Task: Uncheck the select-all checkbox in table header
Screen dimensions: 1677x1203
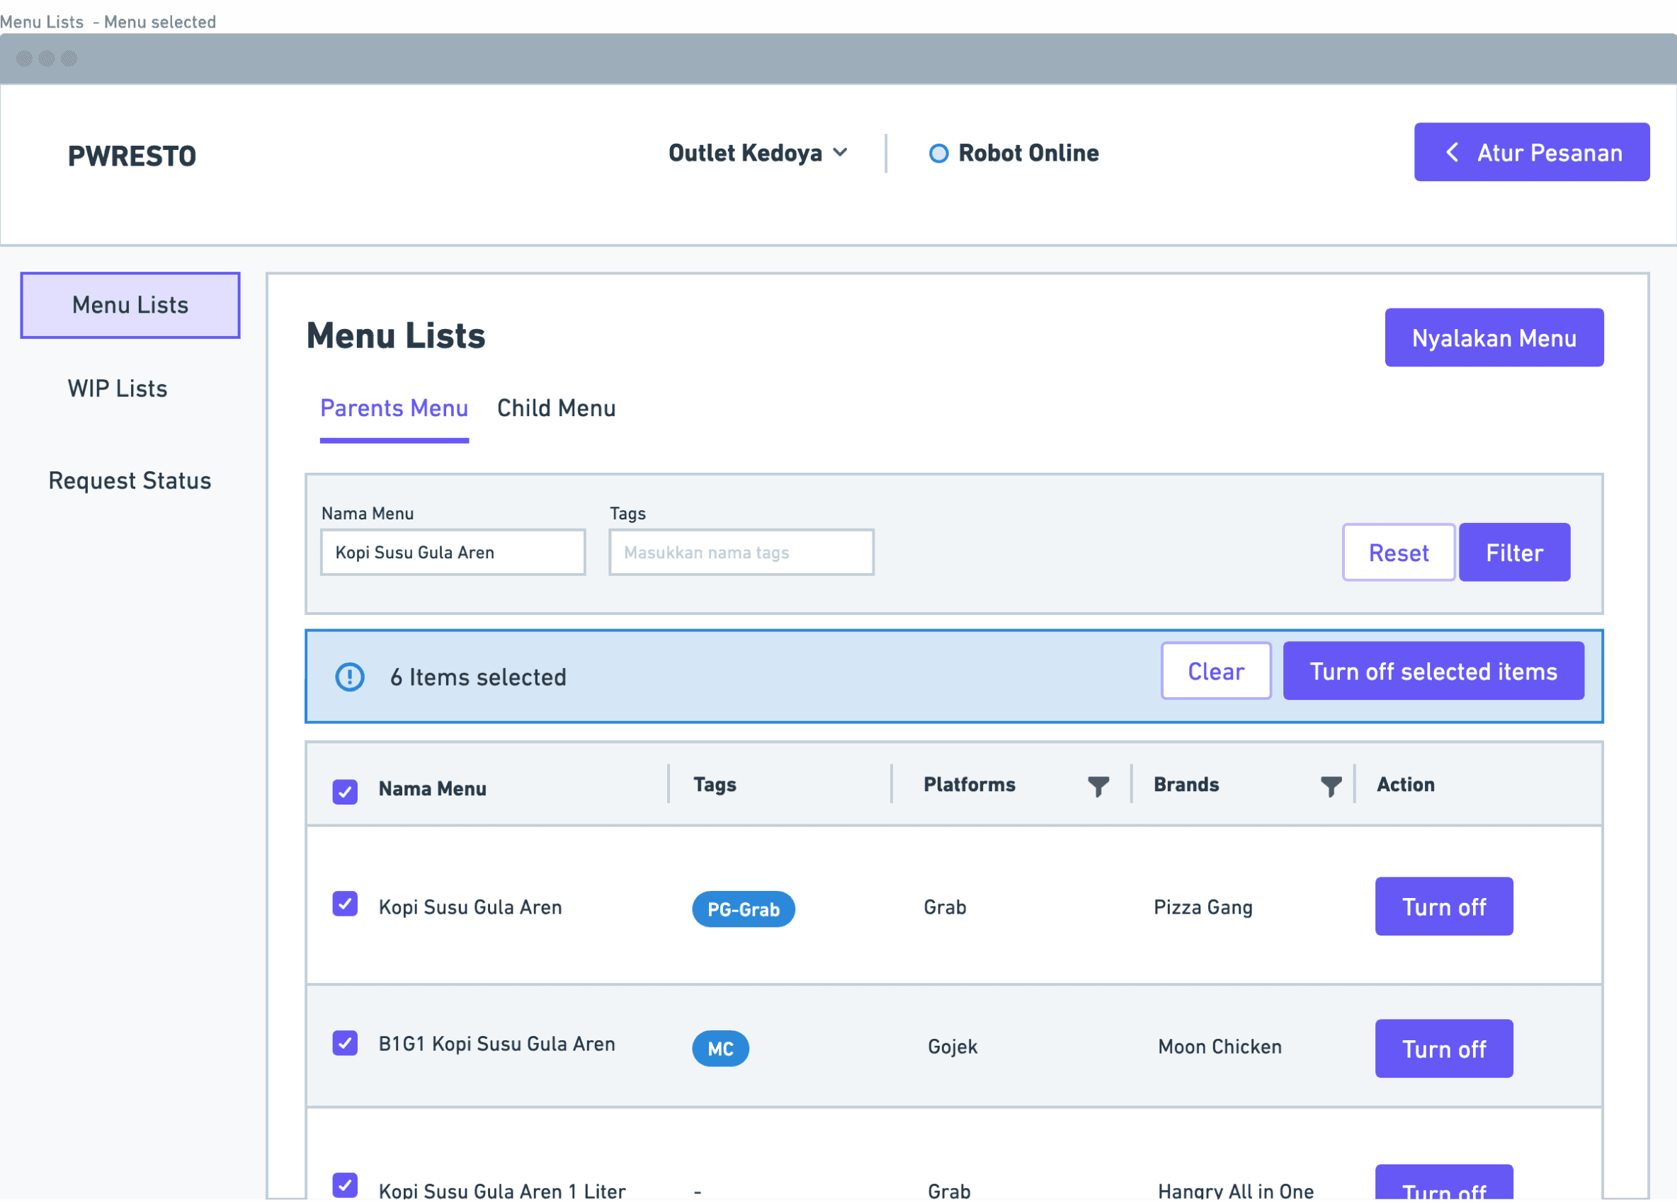Action: click(345, 790)
